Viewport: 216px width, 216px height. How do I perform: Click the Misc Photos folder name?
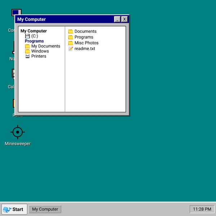click(86, 43)
